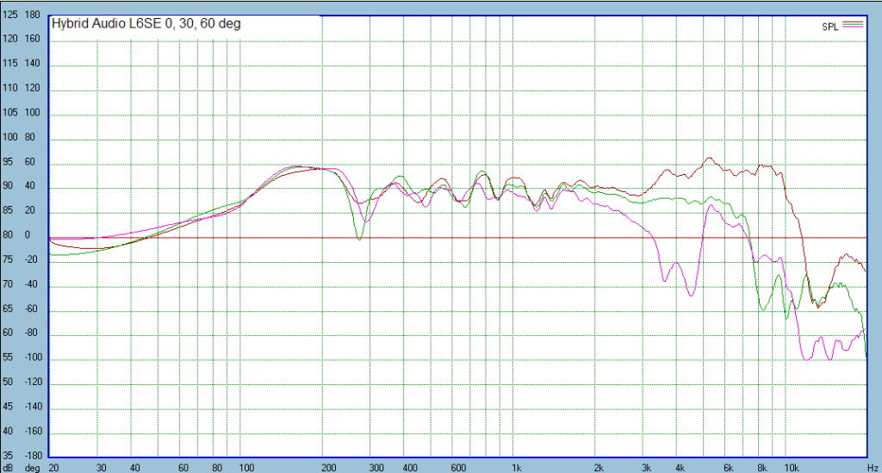Click the '600' frequency axis label
The height and width of the screenshot is (473, 882).
[x=458, y=468]
